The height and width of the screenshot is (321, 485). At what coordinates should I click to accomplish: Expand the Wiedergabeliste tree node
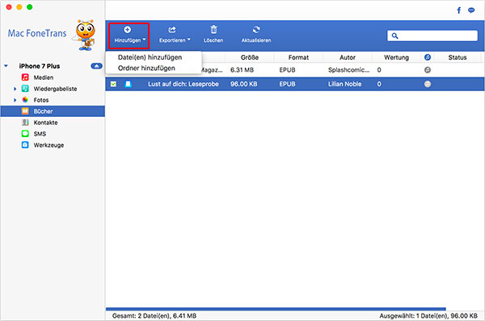point(15,89)
